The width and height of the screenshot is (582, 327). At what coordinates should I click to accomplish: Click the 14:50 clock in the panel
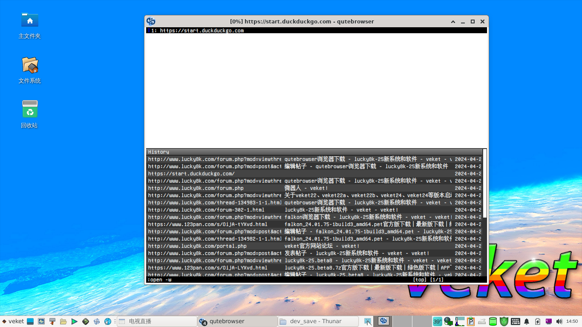(x=572, y=321)
